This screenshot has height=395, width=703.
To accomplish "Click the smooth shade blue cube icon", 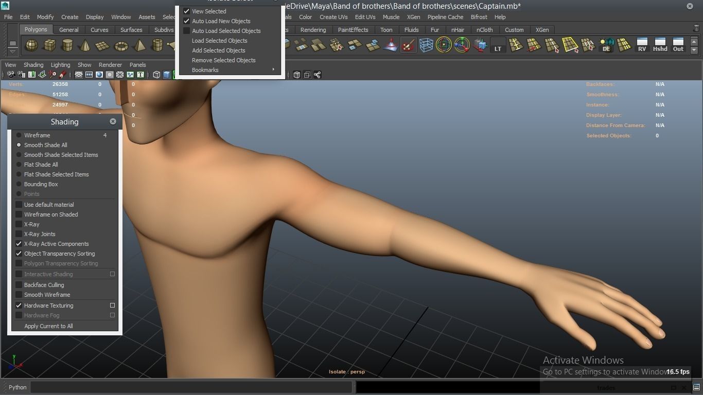I will [x=167, y=75].
